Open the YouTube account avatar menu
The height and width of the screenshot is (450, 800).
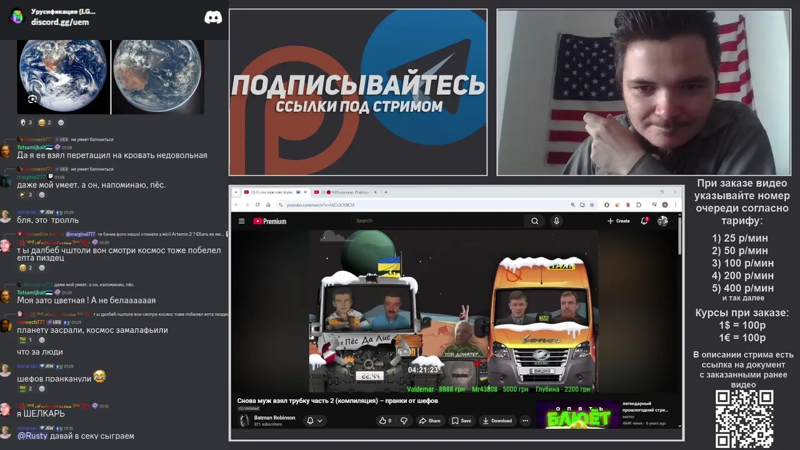click(662, 221)
